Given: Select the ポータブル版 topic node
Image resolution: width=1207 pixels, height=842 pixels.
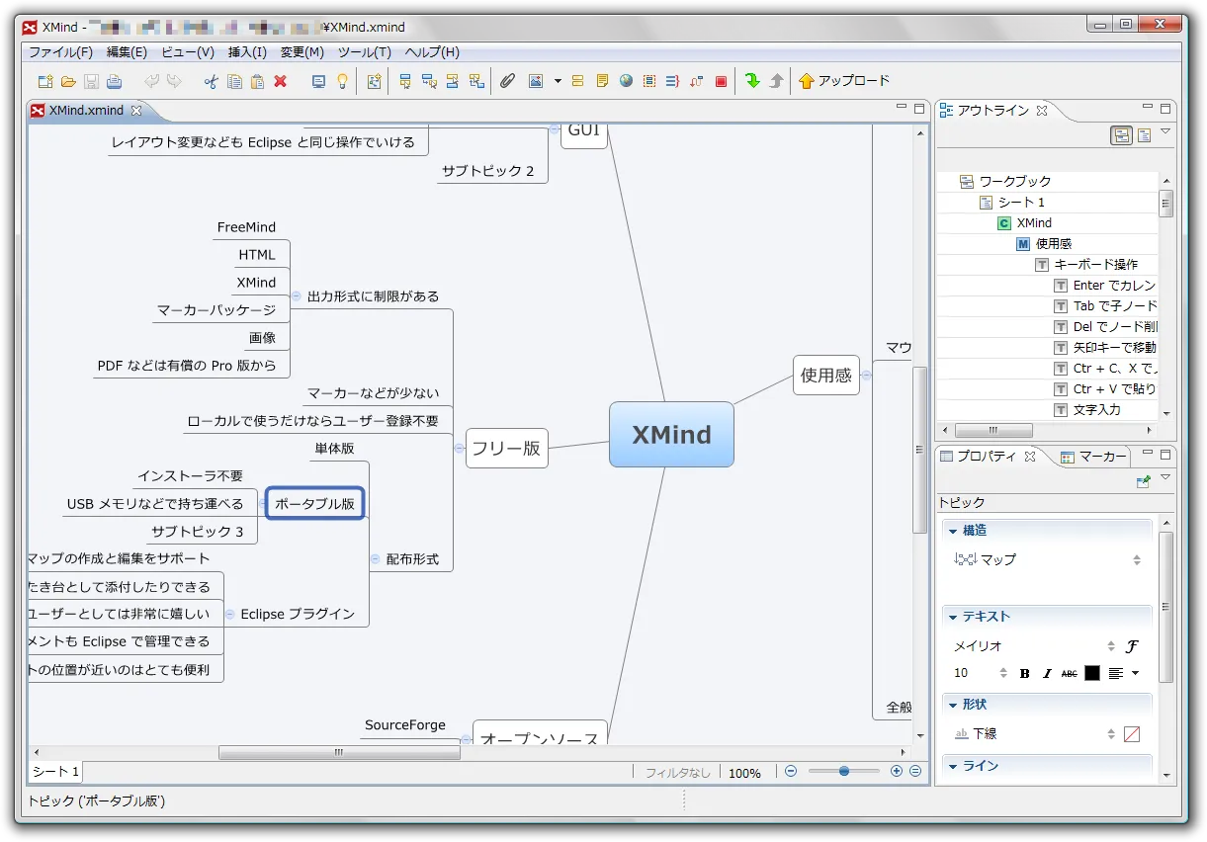Looking at the screenshot, I should [314, 503].
